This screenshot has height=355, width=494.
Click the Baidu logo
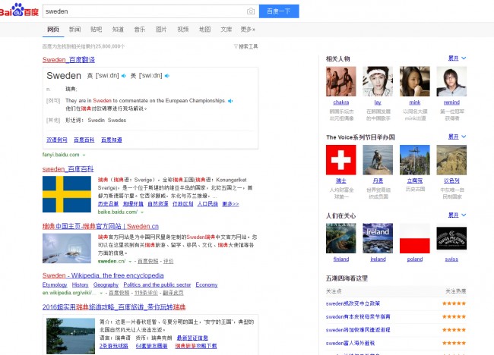coord(19,11)
